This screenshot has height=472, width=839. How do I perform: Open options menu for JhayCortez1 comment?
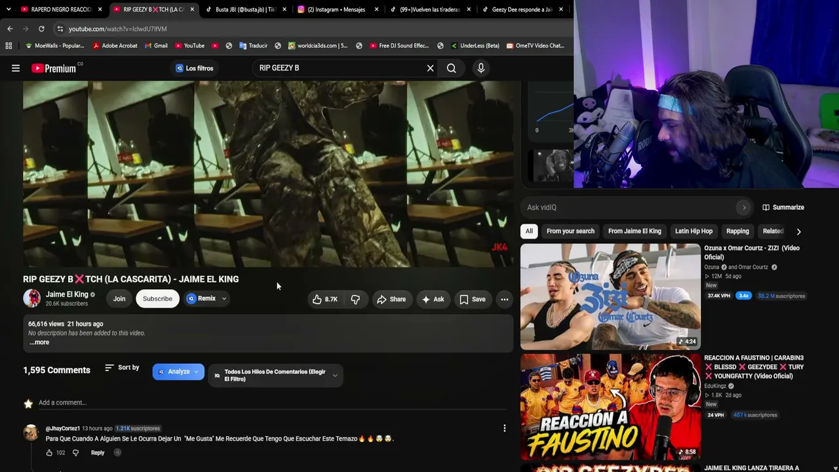pyautogui.click(x=505, y=428)
